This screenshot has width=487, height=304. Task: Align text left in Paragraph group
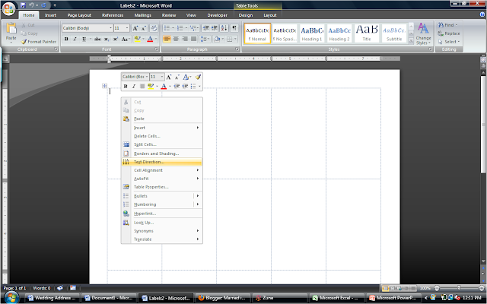(167, 39)
